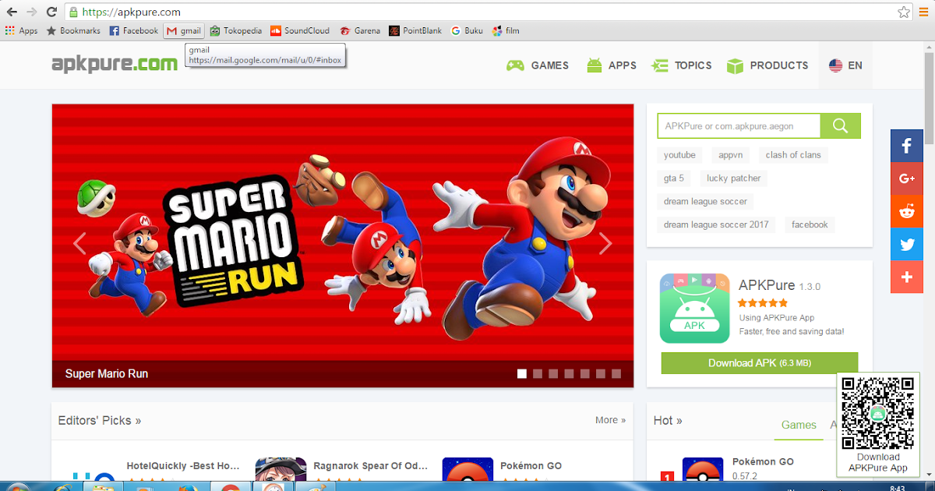Click the green search magnifier button
This screenshot has height=491, width=935.
(840, 125)
